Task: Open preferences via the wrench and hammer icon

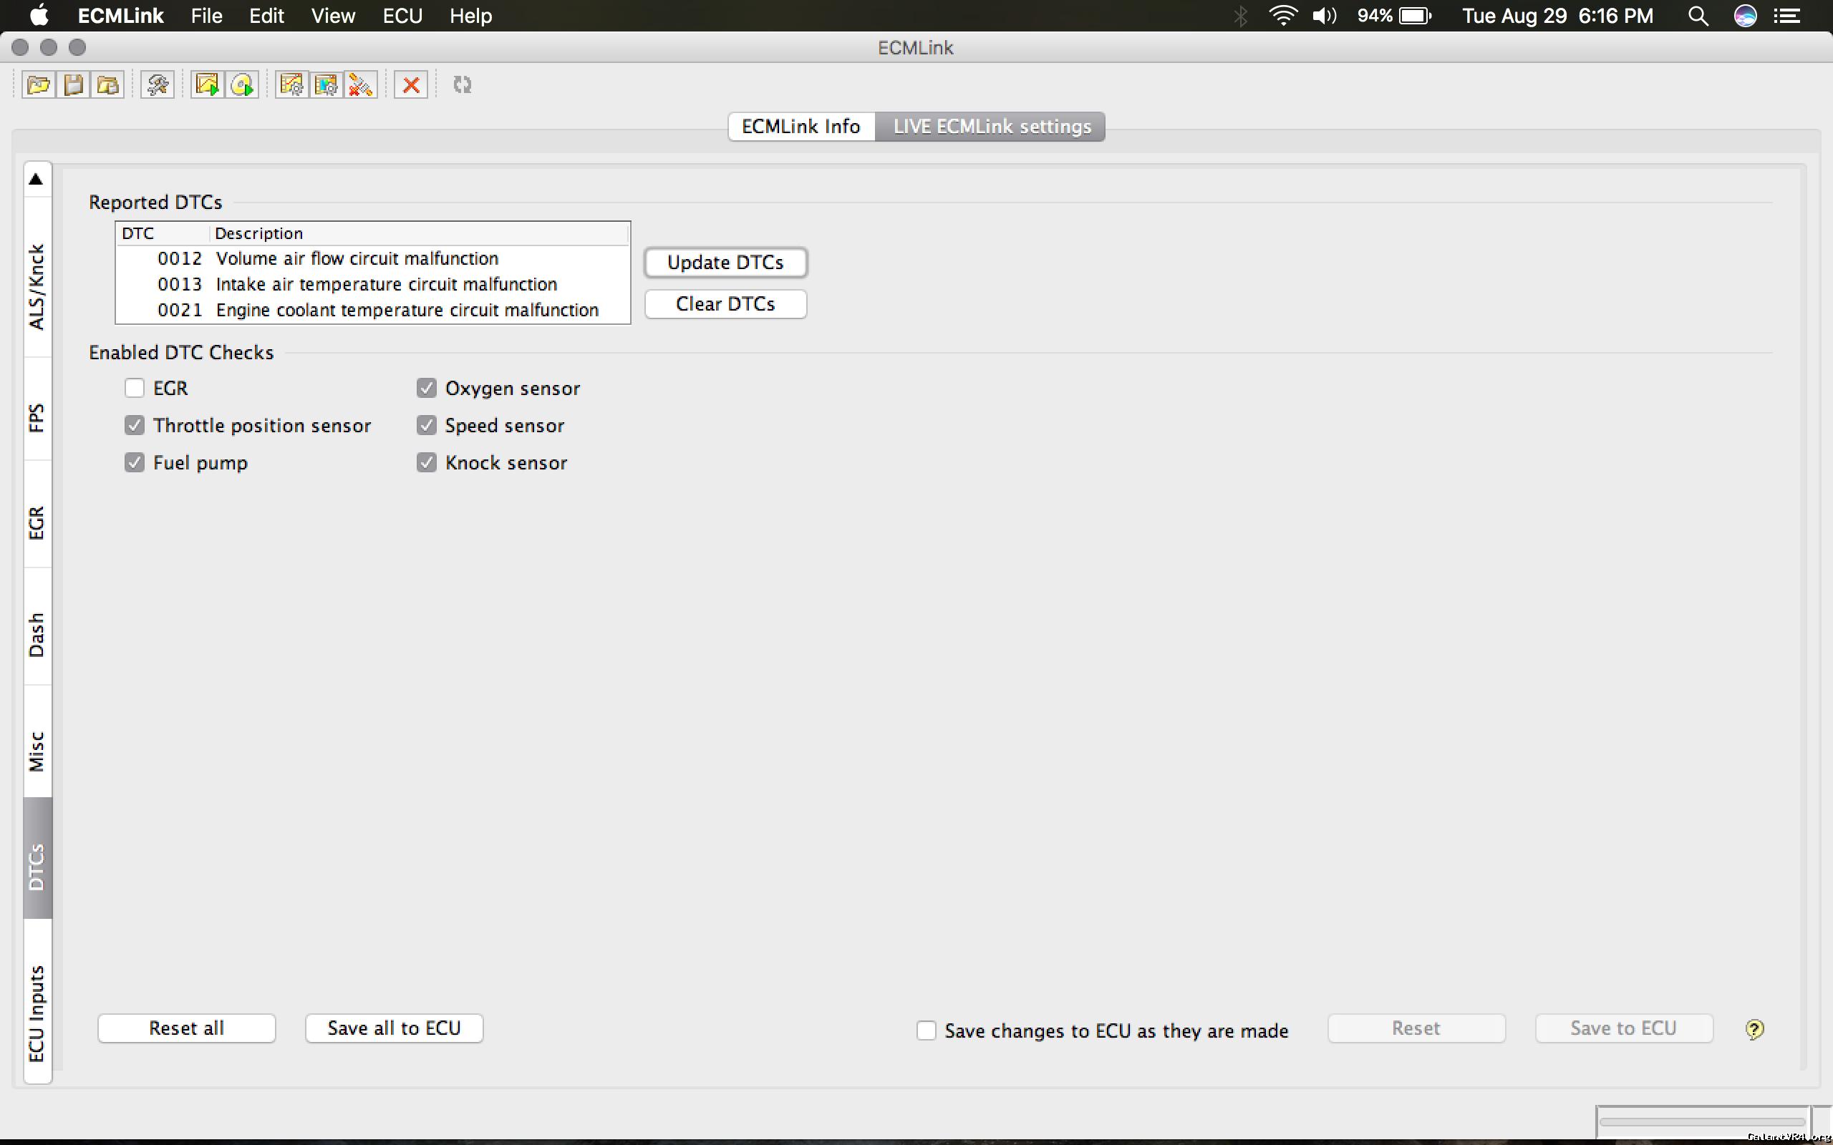Action: click(158, 85)
